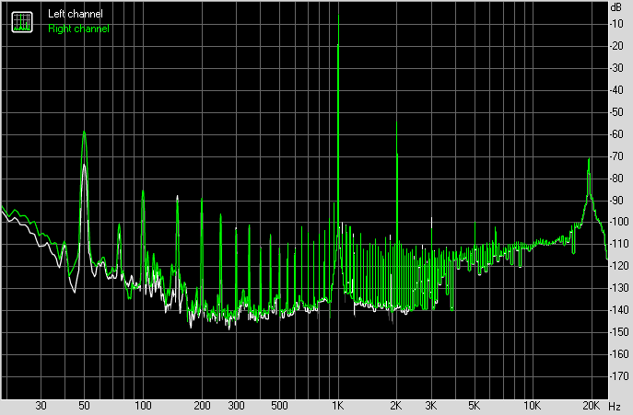The width and height of the screenshot is (633, 415).
Task: Click the 1K frequency axis label
Action: (x=338, y=406)
